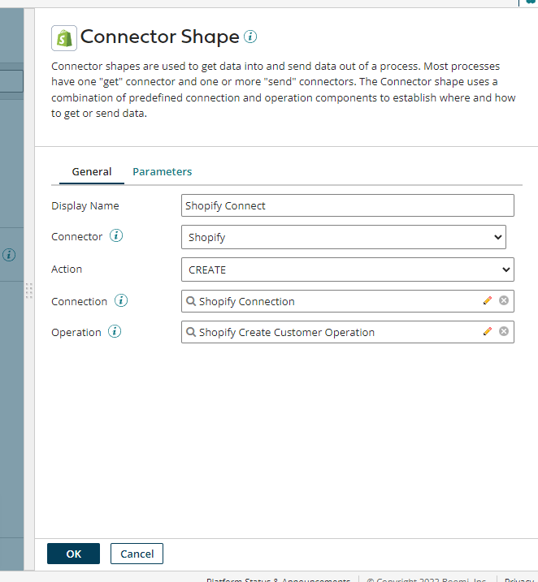Remove the selected Operation component
The height and width of the screenshot is (582, 538).
[x=504, y=331]
